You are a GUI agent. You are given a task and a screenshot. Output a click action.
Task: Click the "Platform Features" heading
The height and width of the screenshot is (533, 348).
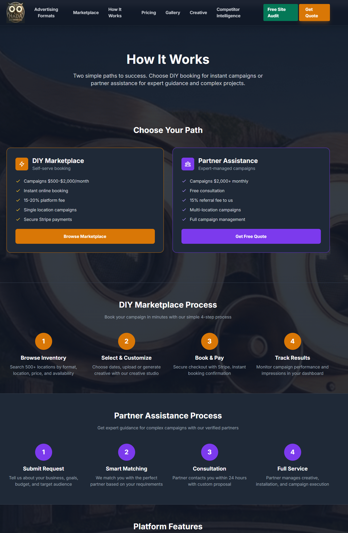click(168, 527)
